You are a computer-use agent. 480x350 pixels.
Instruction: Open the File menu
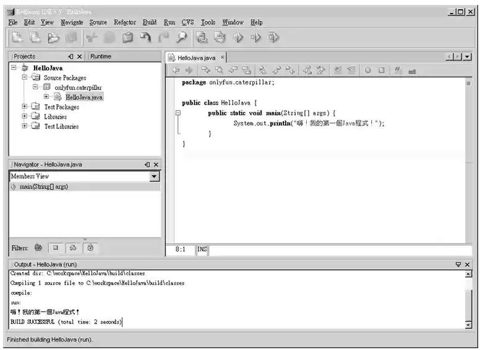coord(13,22)
